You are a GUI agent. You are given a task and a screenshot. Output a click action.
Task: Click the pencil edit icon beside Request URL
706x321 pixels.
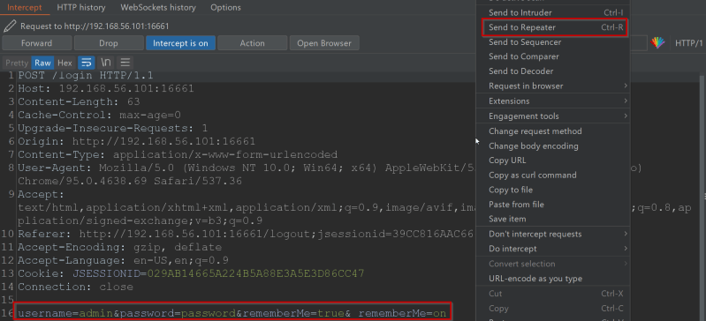10,26
